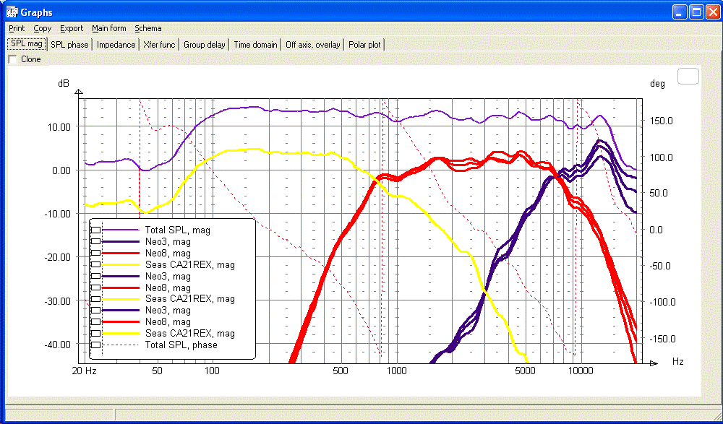Click the Hz axis label at bottom right

677,362
